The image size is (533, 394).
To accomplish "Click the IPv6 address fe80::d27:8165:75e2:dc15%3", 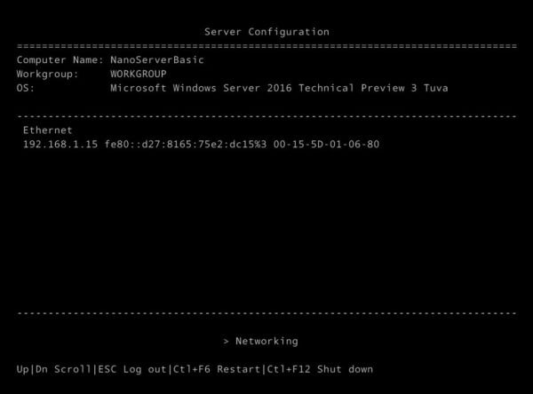I will point(186,144).
